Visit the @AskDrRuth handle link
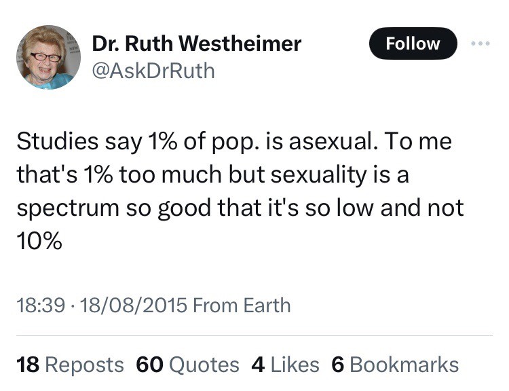 (x=153, y=70)
